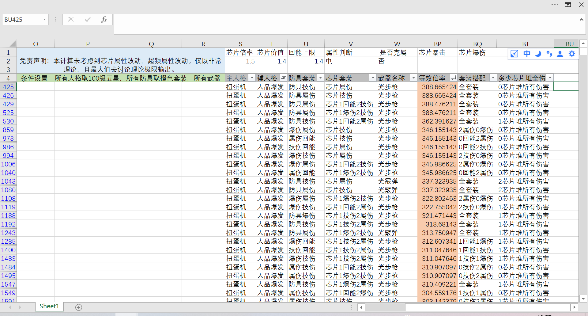Open the 芯片套装 filter dropdown
Viewport: 588px width, 316px height.
[x=373, y=78]
